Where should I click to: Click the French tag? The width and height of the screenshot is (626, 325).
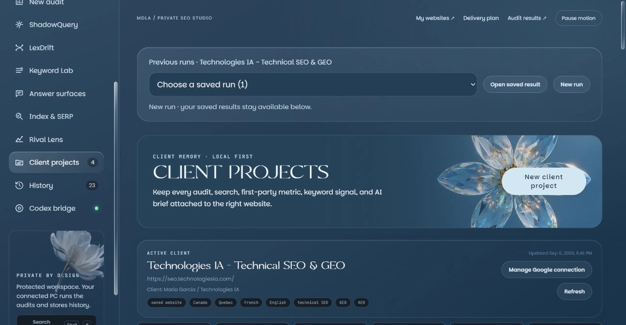[251, 303]
